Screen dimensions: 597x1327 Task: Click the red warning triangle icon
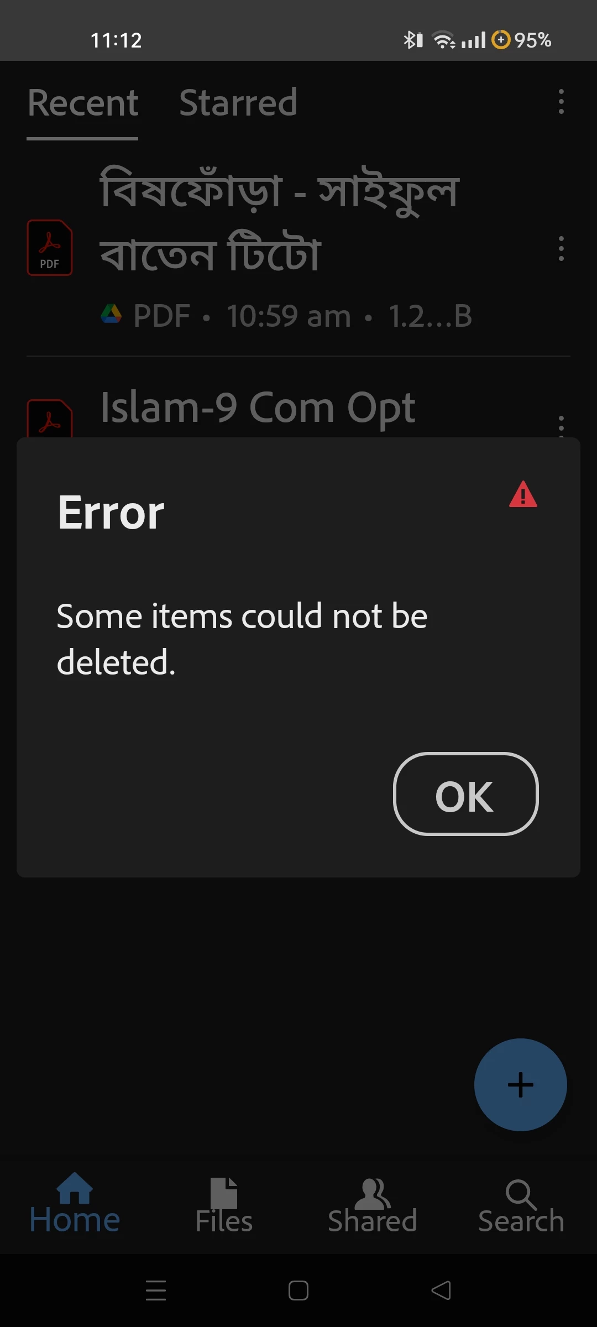[523, 494]
